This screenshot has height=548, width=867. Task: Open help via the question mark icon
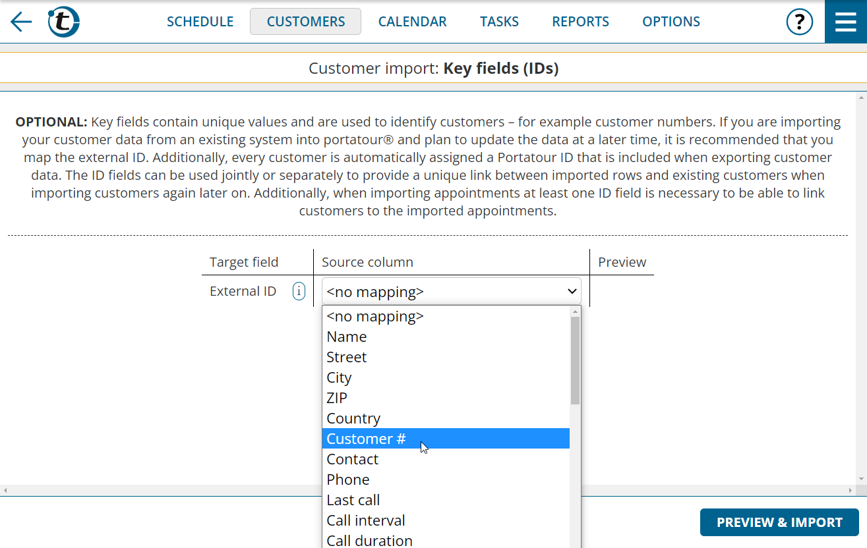[x=800, y=21]
